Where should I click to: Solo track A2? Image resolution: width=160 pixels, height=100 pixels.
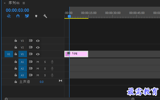tap(45, 68)
